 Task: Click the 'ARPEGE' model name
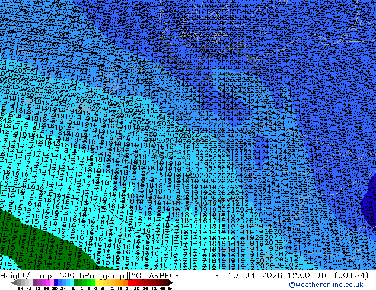164,276
